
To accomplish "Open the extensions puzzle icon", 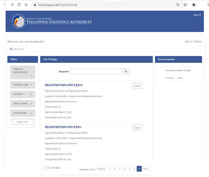I will pyautogui.click(x=194, y=5).
